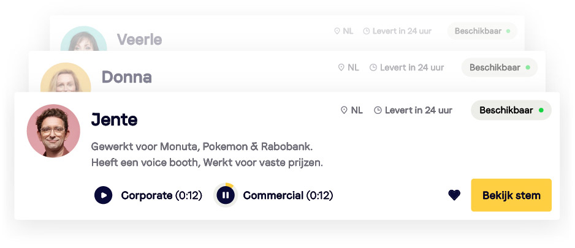
Task: Open Jente's profile photo
Action: coord(53,130)
